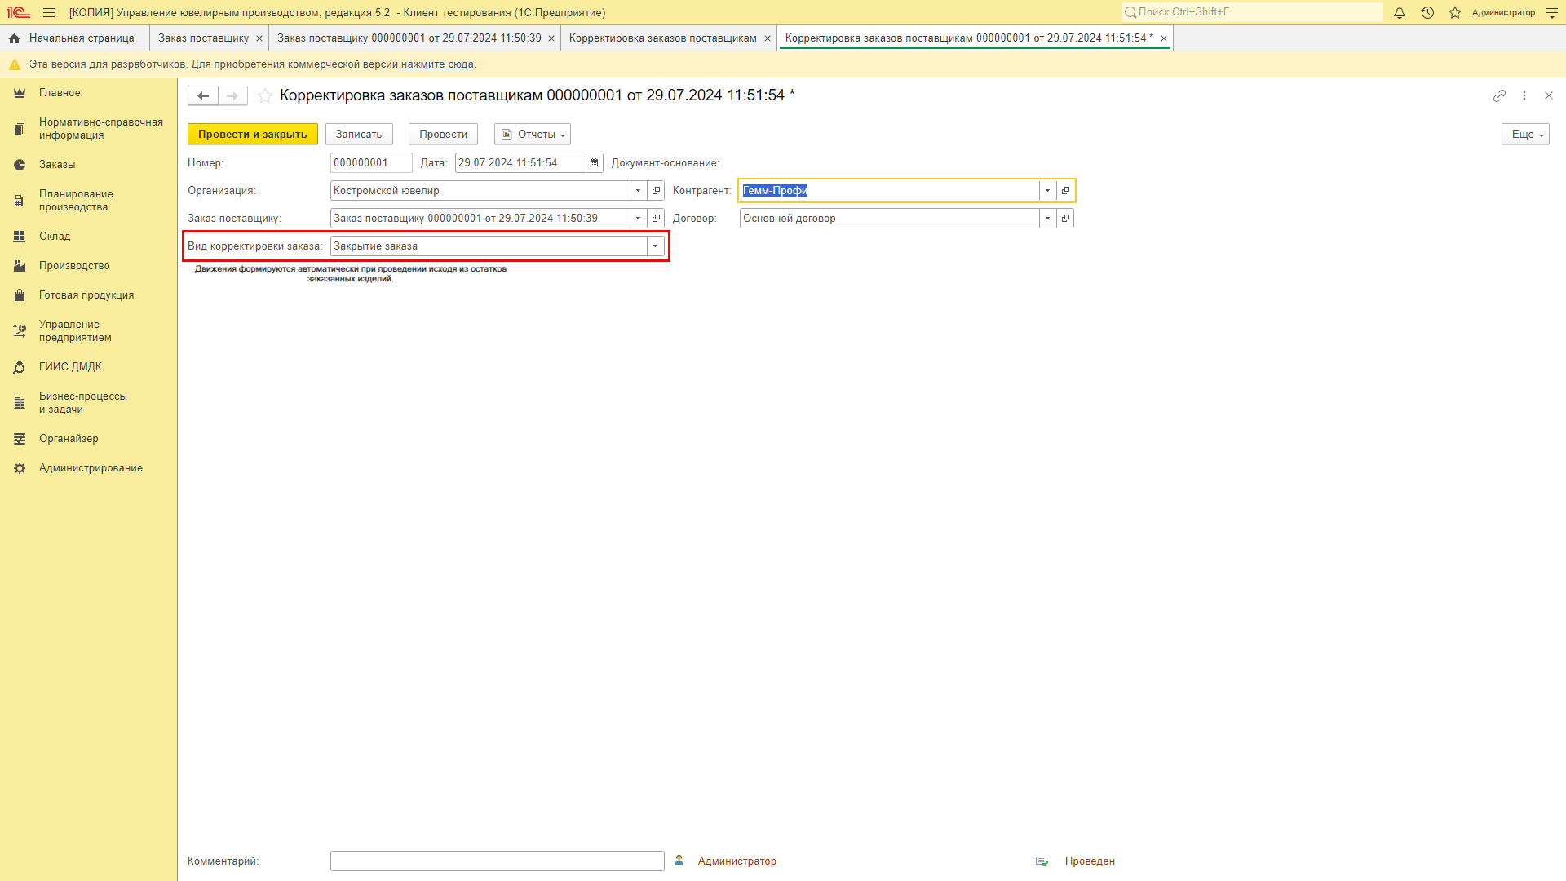Viewport: 1566px width, 881px height.
Task: Open Бизнес-процессы и задачи section
Action: point(89,403)
